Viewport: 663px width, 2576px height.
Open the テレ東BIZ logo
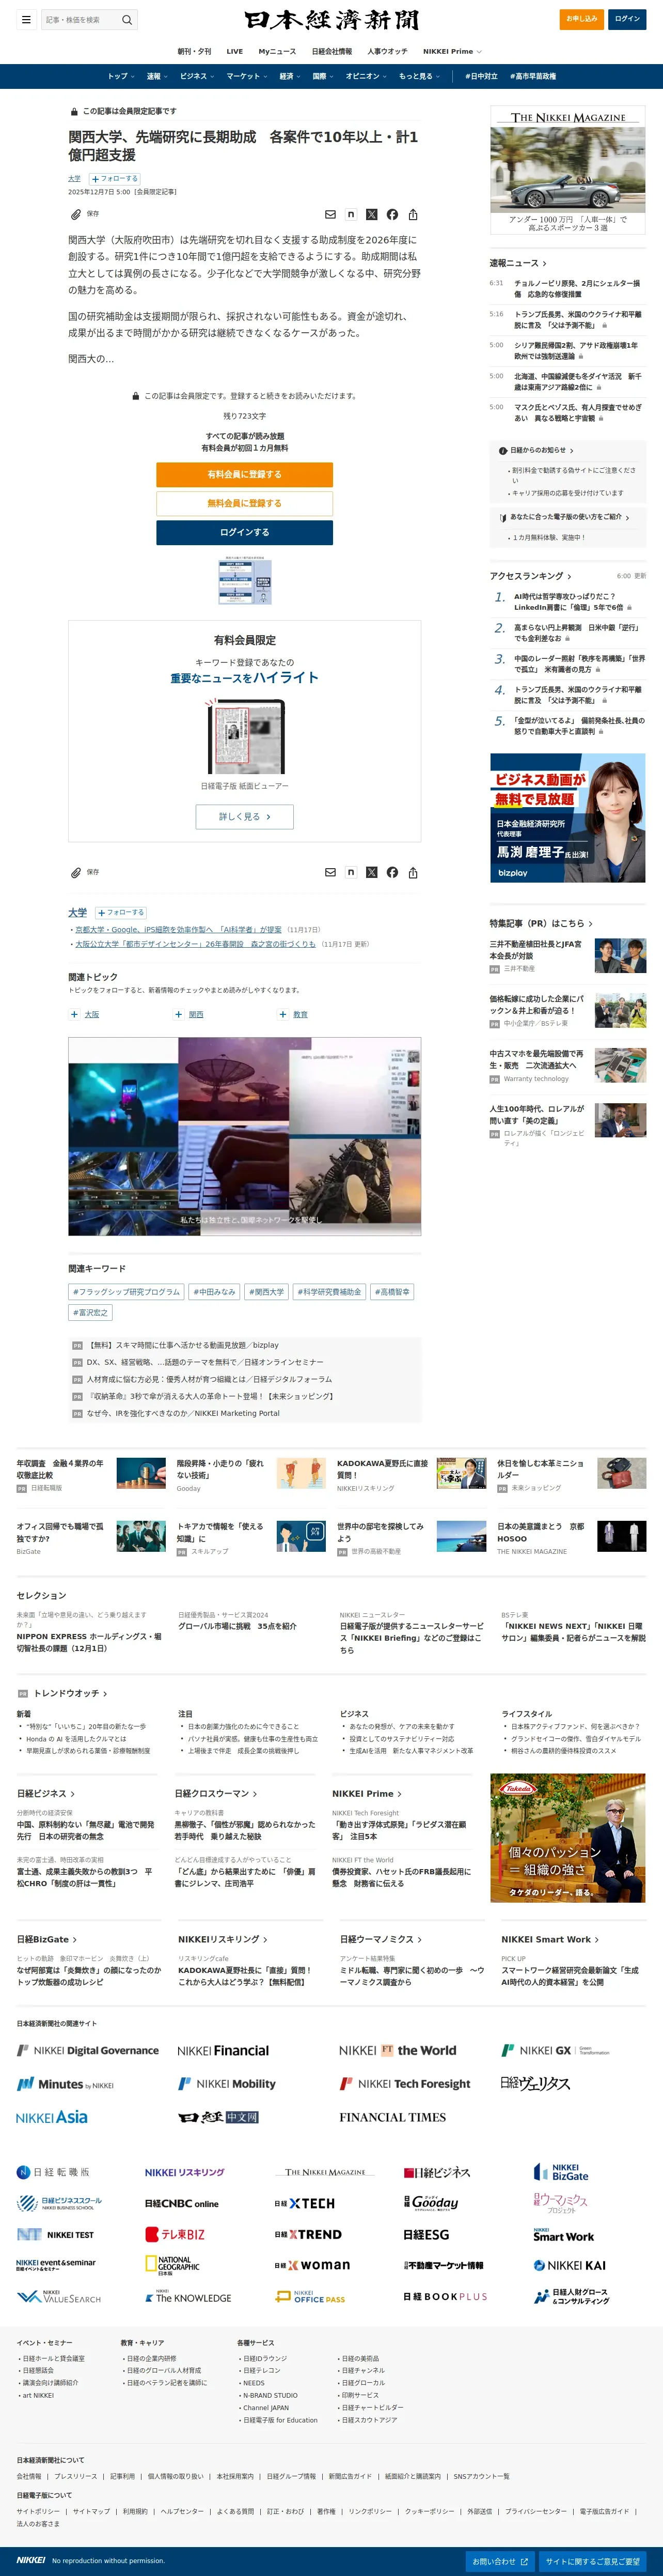pyautogui.click(x=175, y=2234)
